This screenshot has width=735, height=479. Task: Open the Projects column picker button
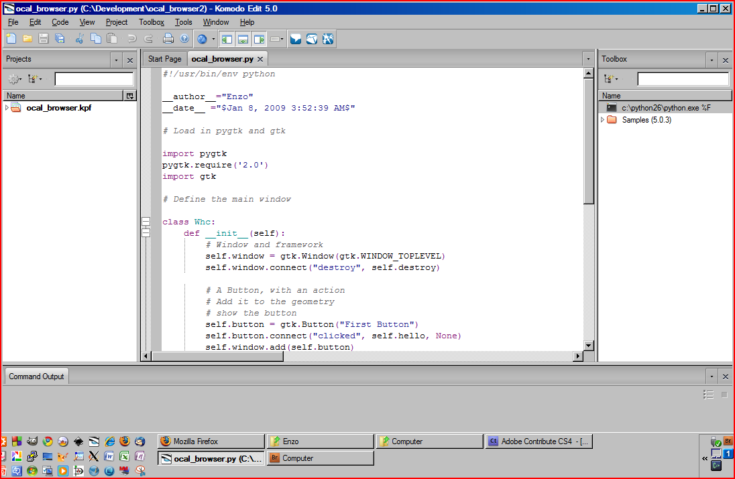(x=130, y=96)
